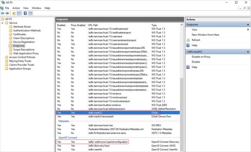
Task: Collapse the Service tree node
Action: click(x=2, y=23)
